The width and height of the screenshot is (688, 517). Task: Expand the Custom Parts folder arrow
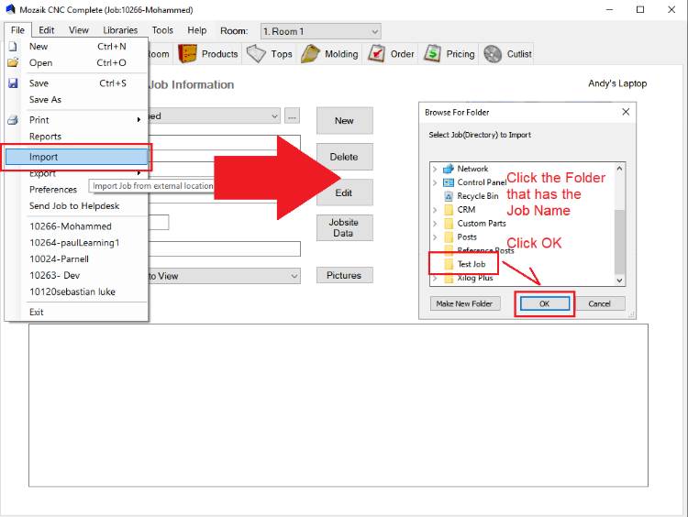(435, 224)
